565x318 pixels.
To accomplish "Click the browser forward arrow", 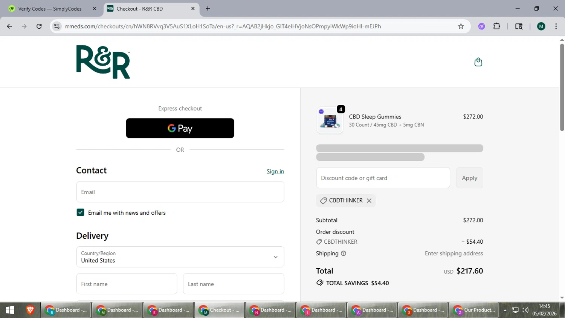I will pos(24,26).
